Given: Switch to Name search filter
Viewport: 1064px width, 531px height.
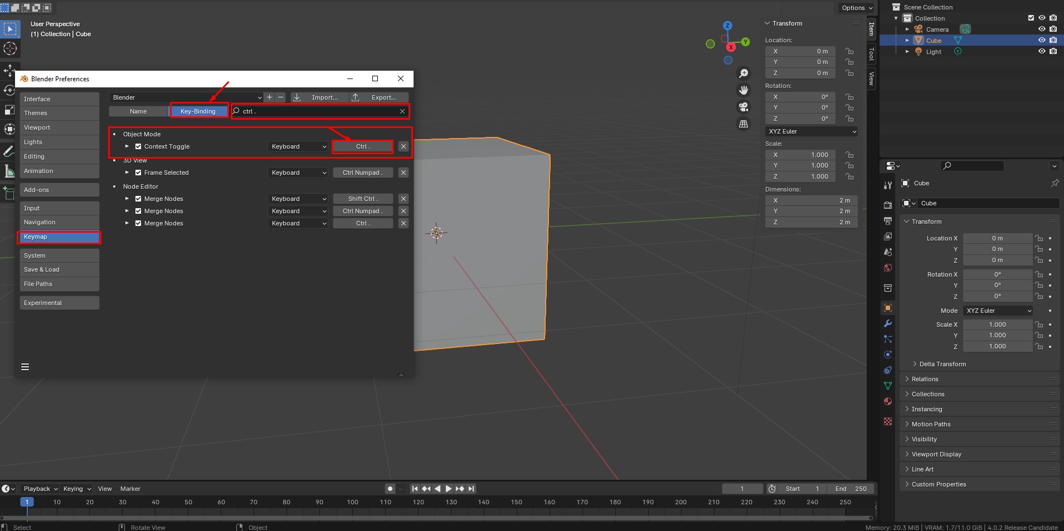Looking at the screenshot, I should click(x=138, y=111).
